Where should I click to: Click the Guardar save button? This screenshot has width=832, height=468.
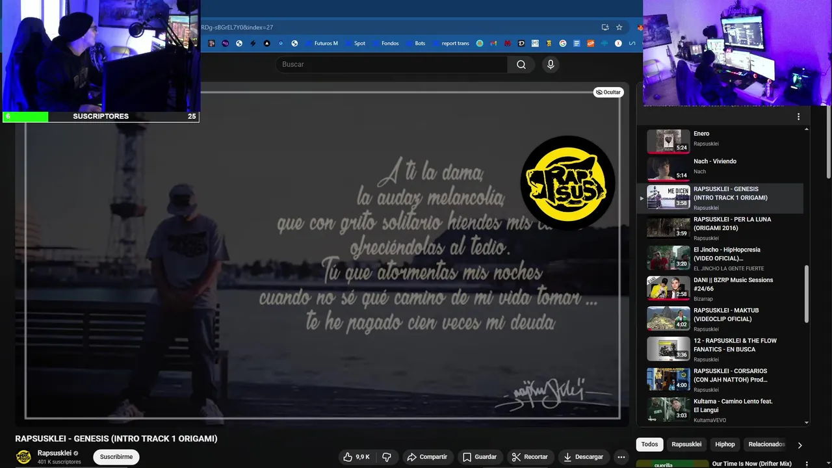(x=480, y=457)
